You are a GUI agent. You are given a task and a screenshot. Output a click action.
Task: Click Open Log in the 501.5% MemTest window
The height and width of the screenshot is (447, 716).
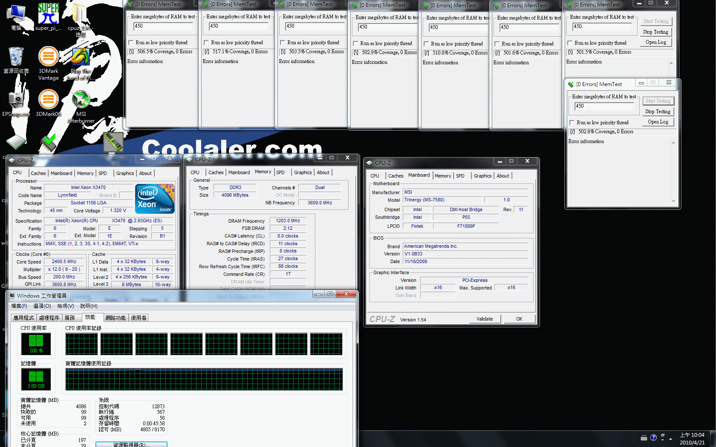coord(656,42)
